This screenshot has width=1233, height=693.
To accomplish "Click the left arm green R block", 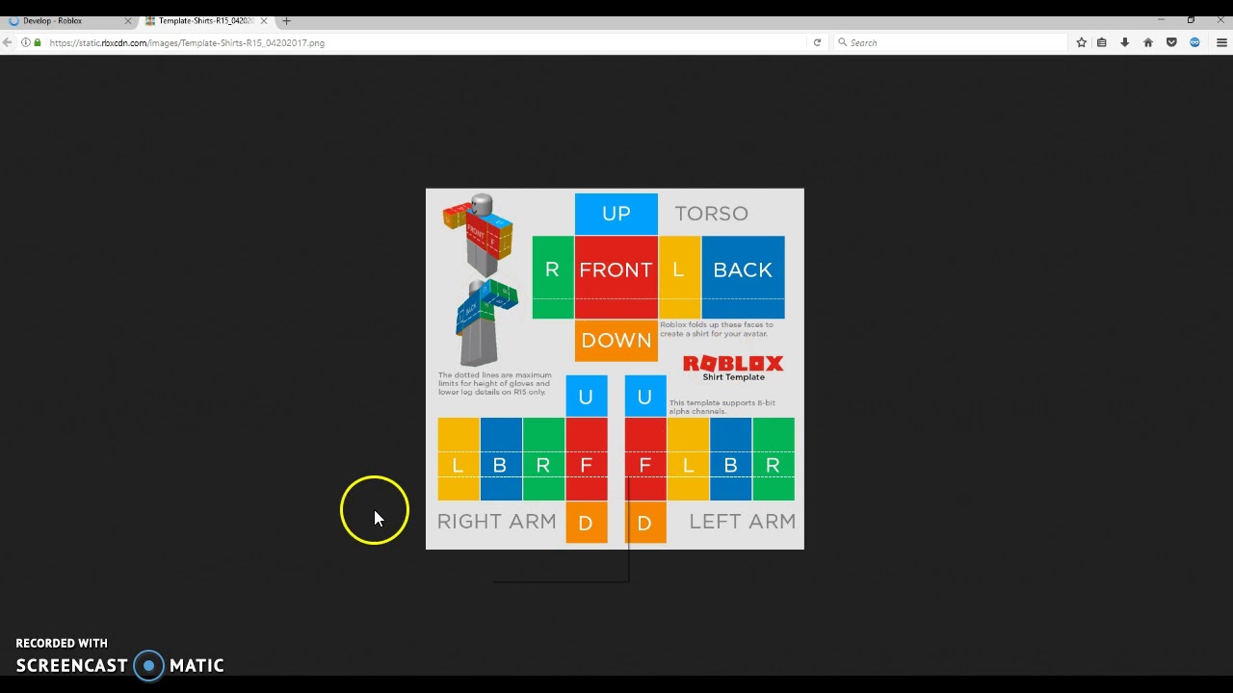I will click(x=774, y=459).
